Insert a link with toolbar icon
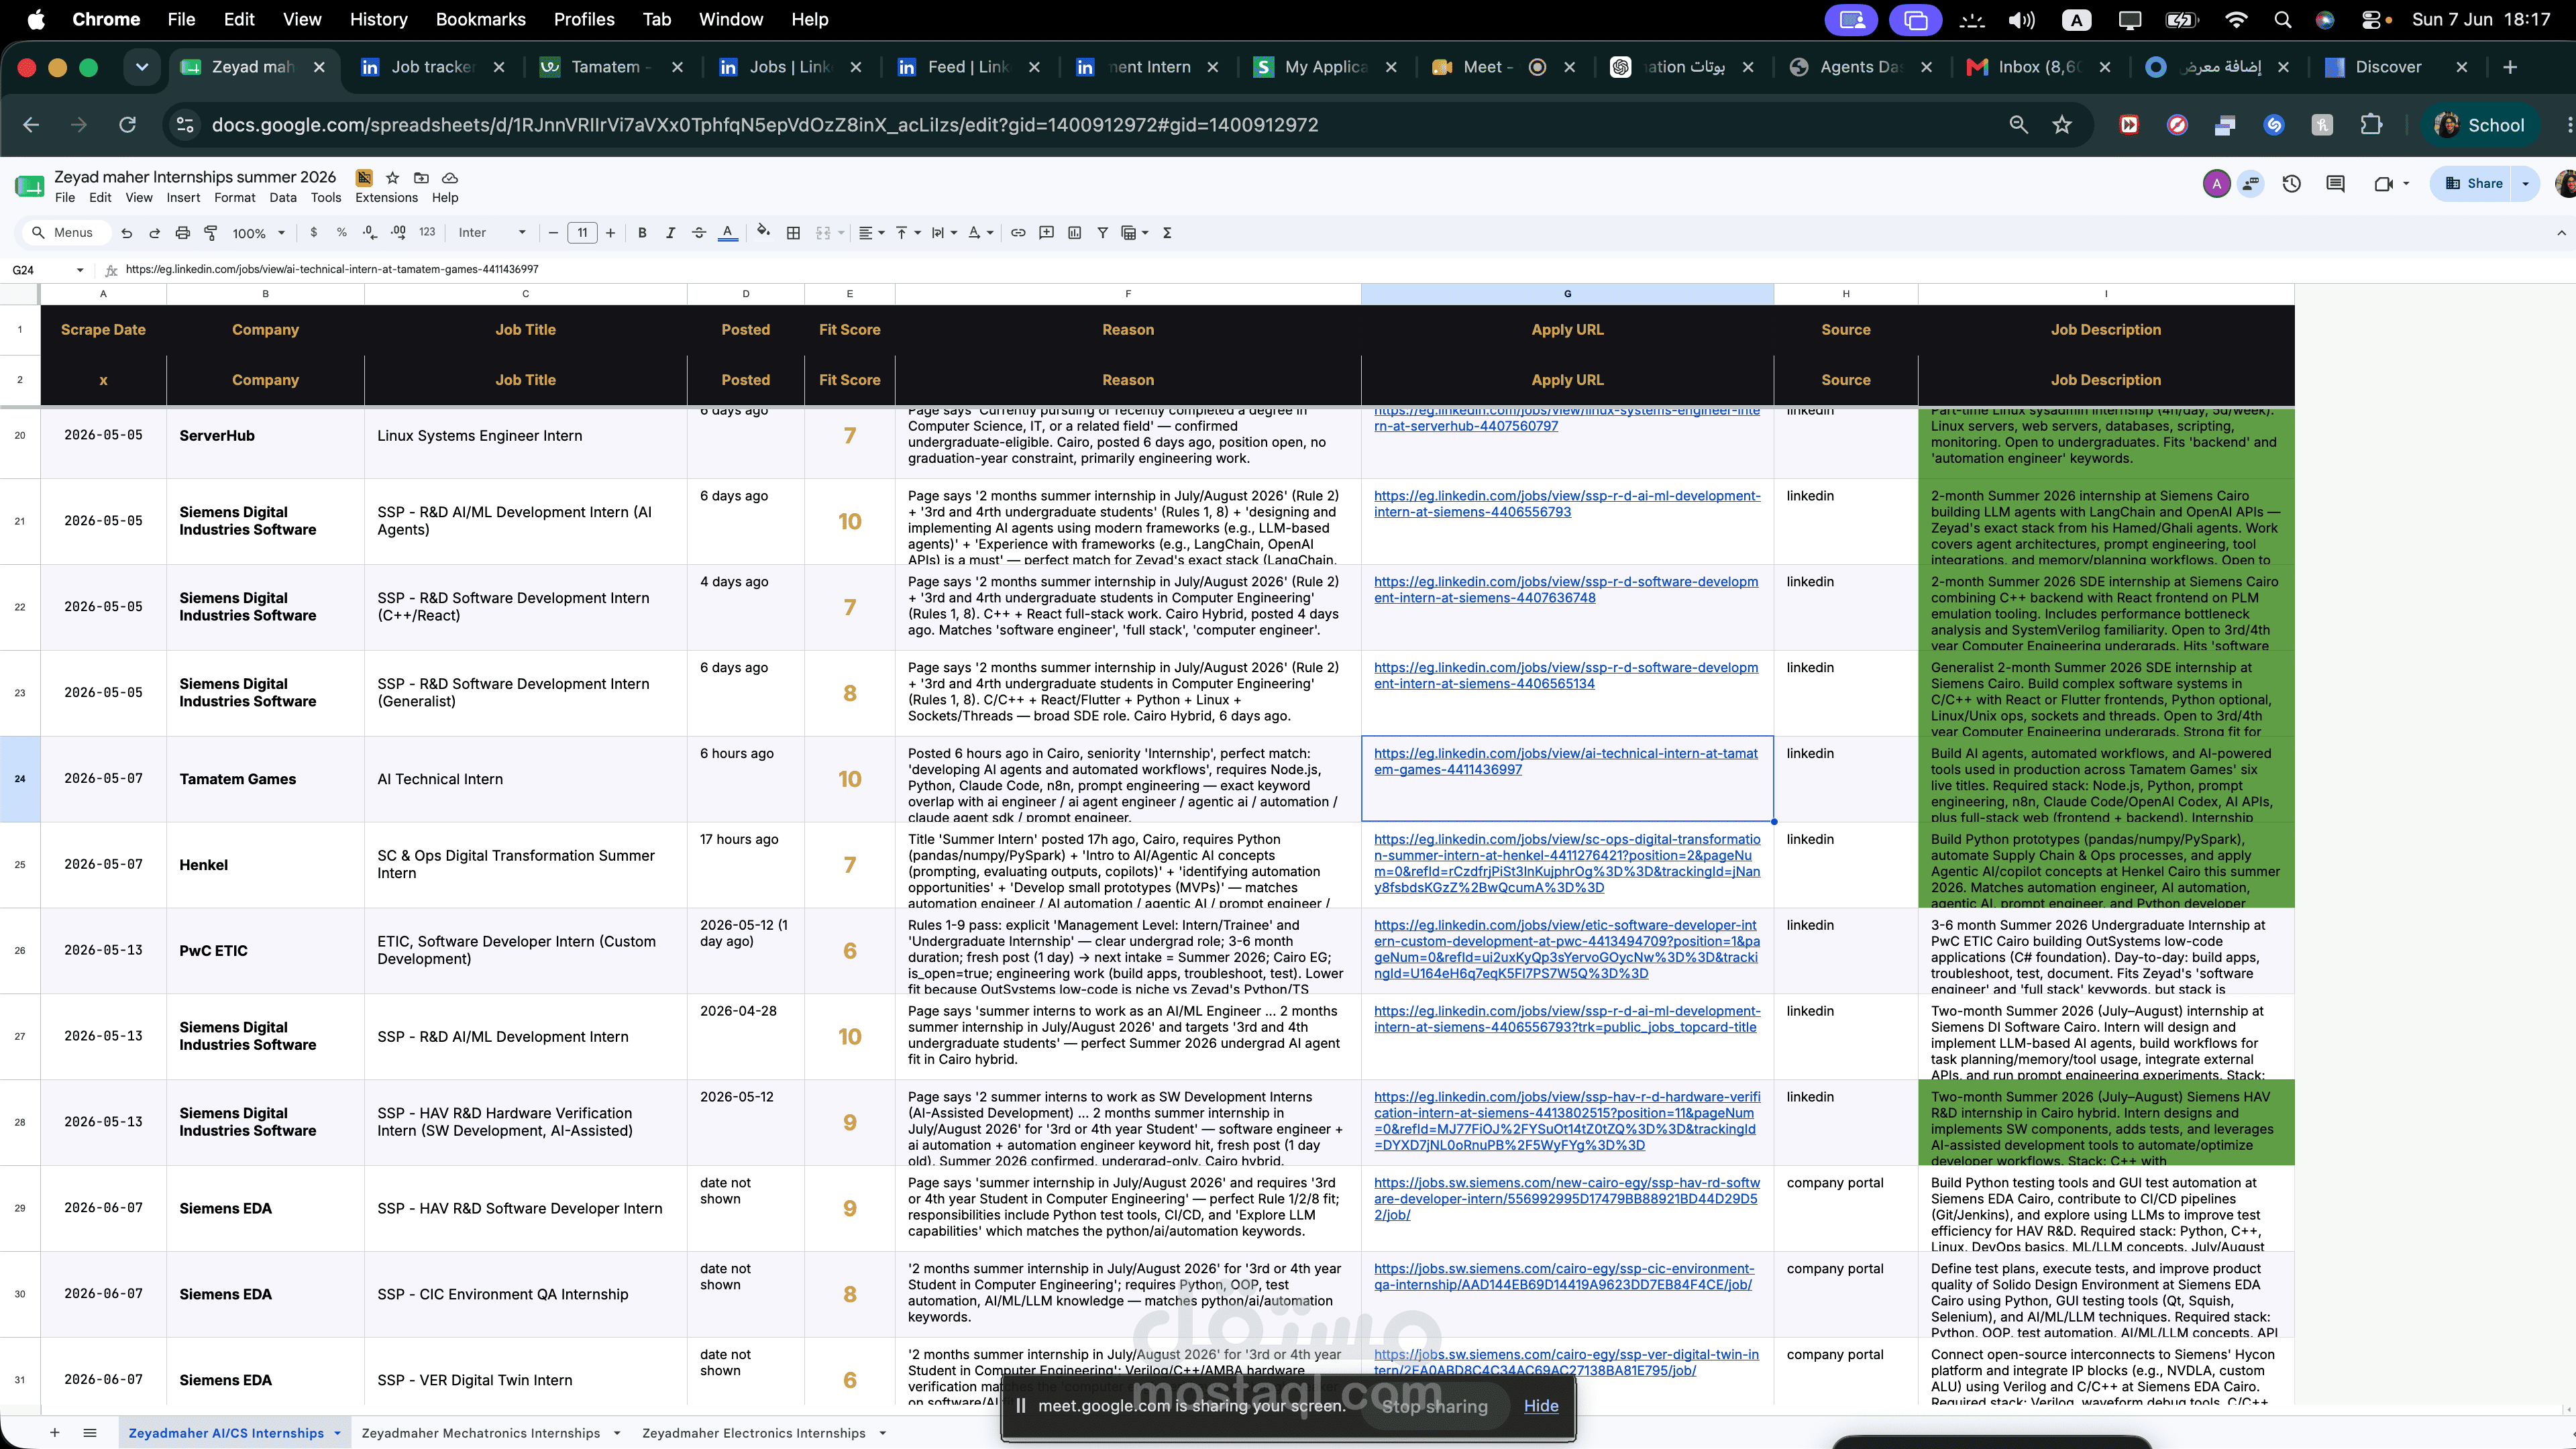Image resolution: width=2576 pixels, height=1449 pixels. point(1018,233)
